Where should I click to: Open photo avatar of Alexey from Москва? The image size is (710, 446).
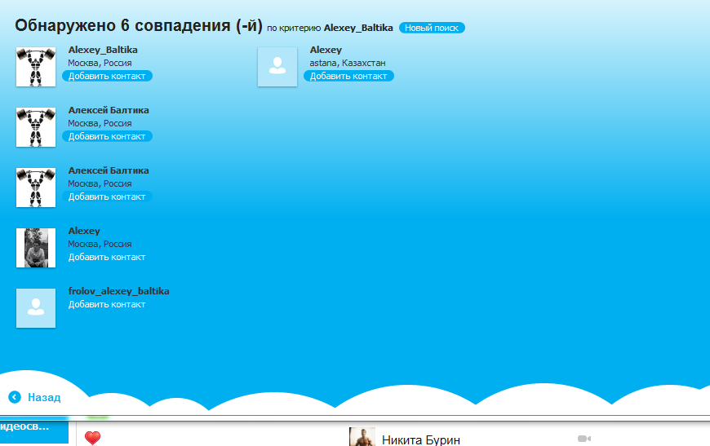click(x=36, y=248)
